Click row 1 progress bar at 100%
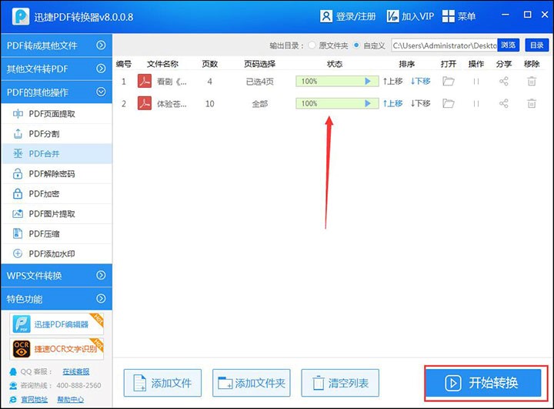 click(337, 81)
